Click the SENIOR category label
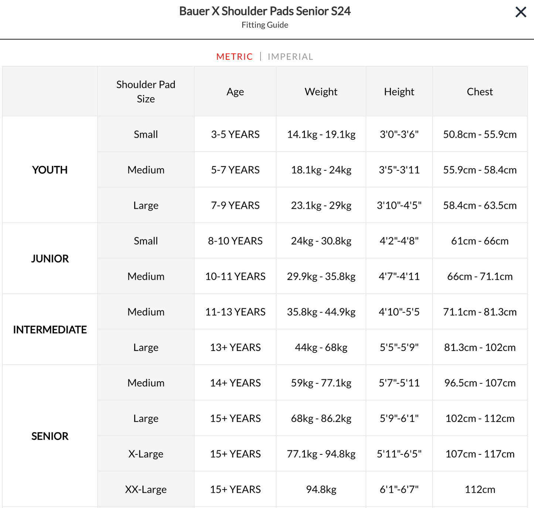 pyautogui.click(x=50, y=436)
